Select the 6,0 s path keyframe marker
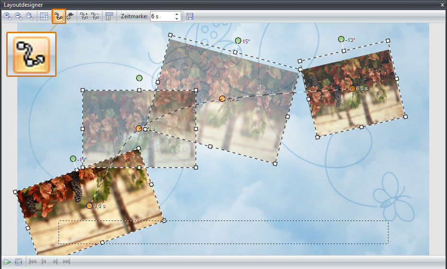 (x=352, y=88)
